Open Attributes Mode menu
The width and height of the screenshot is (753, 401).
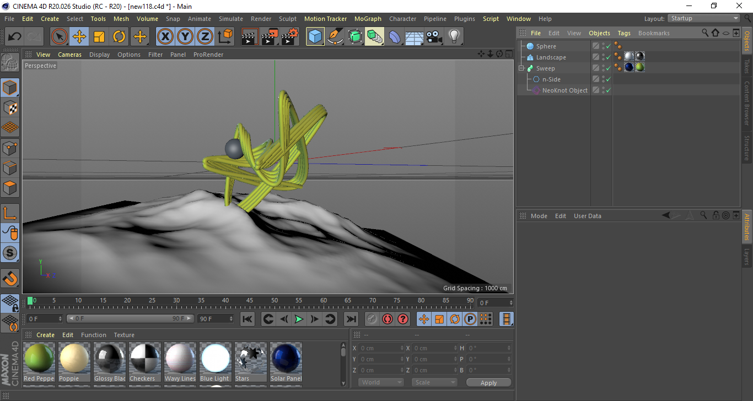[x=539, y=216]
